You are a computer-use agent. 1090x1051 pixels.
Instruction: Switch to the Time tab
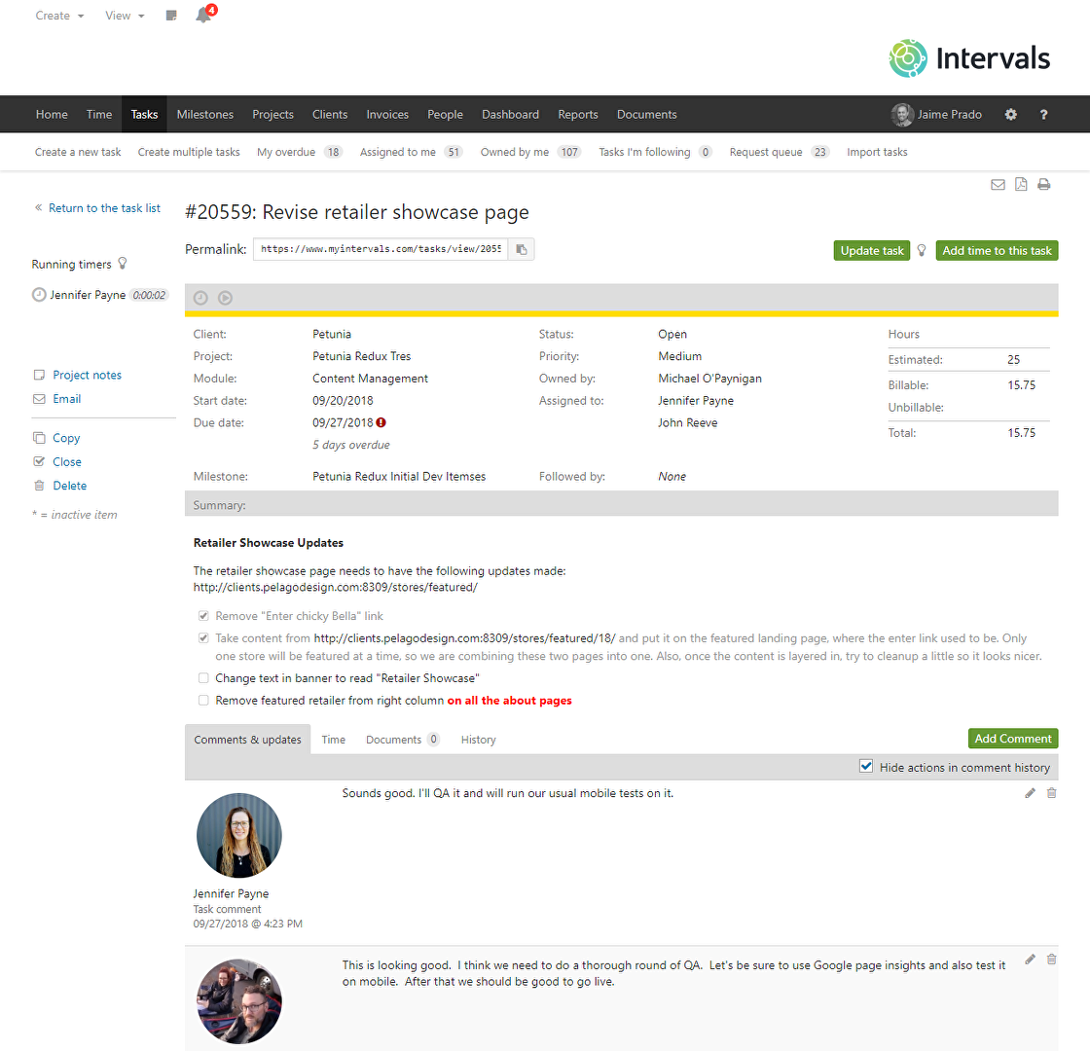pyautogui.click(x=334, y=740)
